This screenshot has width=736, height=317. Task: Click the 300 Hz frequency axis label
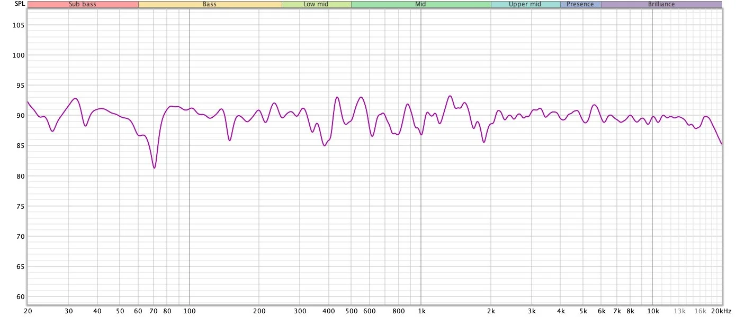(x=300, y=311)
